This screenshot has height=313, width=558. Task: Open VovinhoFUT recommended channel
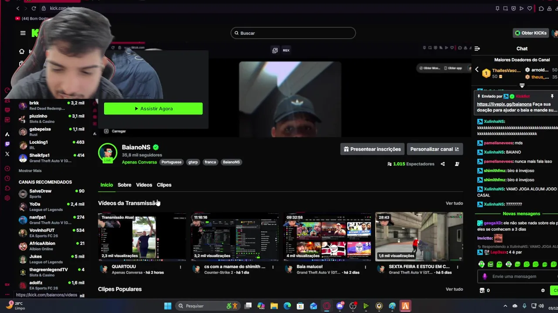pos(51,233)
